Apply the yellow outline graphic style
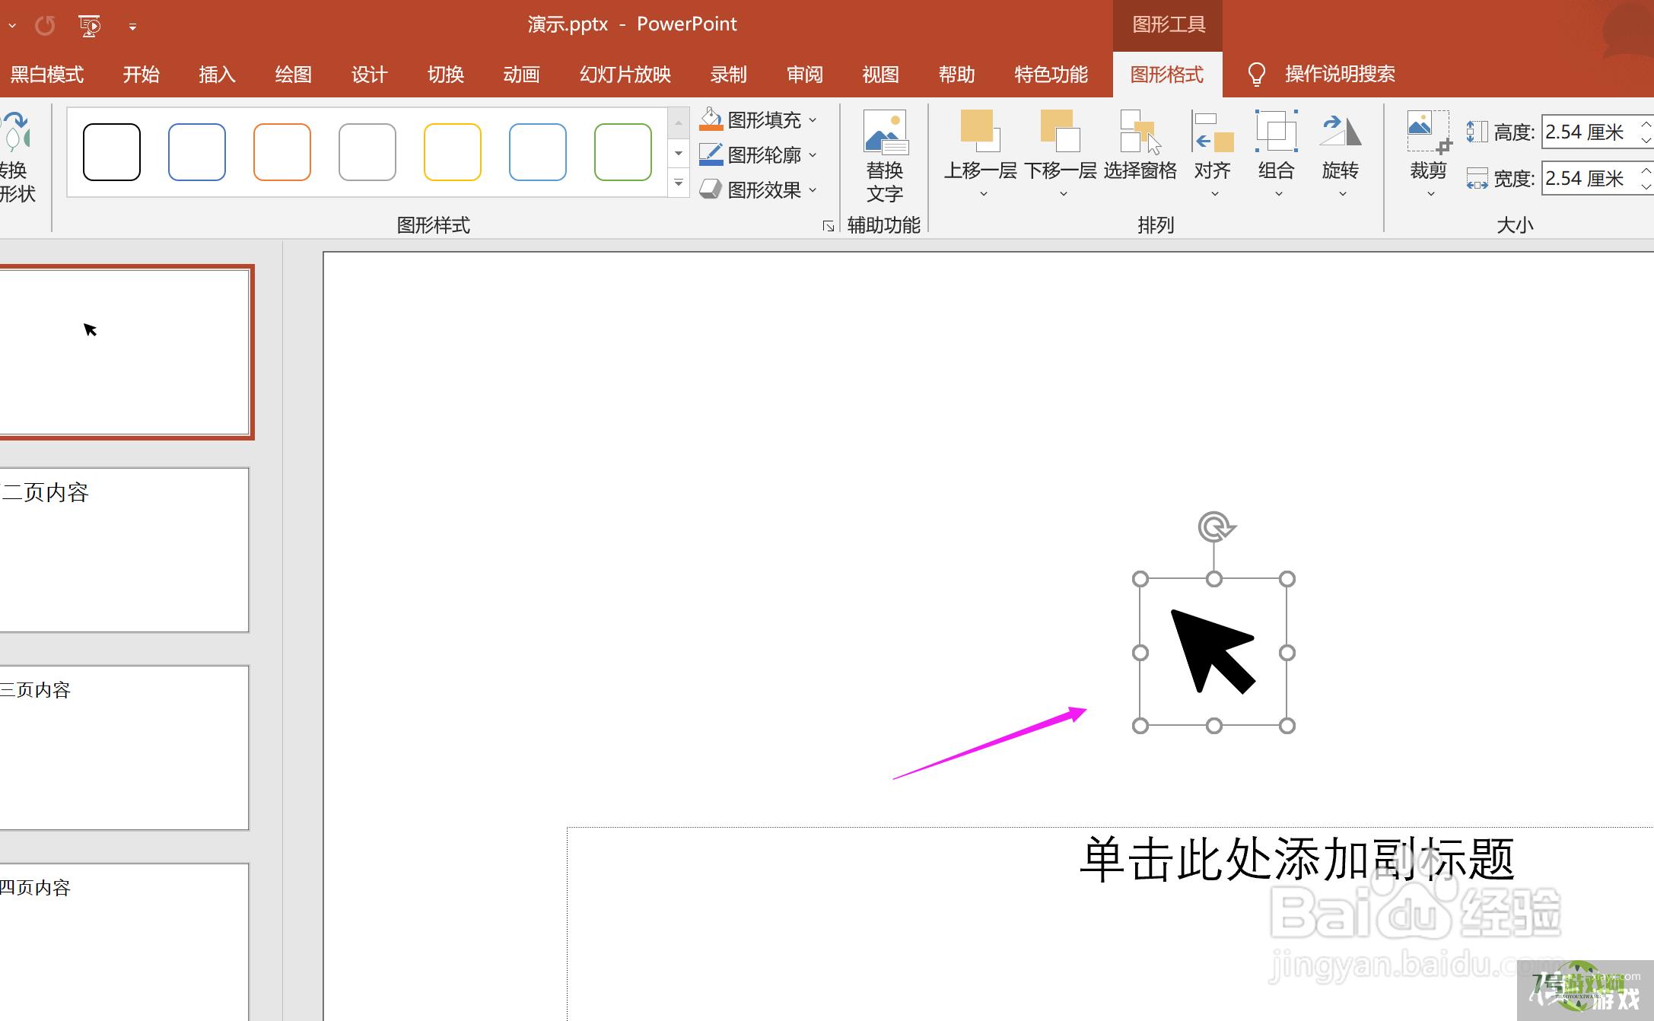 point(453,152)
